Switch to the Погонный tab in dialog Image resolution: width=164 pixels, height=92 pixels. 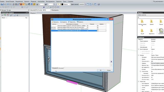tap(61, 68)
